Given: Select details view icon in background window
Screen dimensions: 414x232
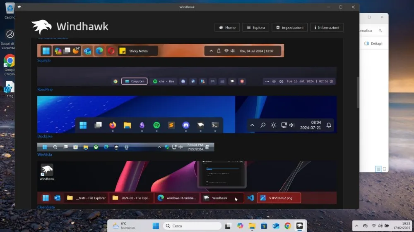Looking at the screenshot, I should pyautogui.click(x=378, y=169).
